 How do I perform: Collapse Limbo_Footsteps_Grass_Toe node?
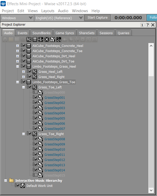tap(17, 82)
